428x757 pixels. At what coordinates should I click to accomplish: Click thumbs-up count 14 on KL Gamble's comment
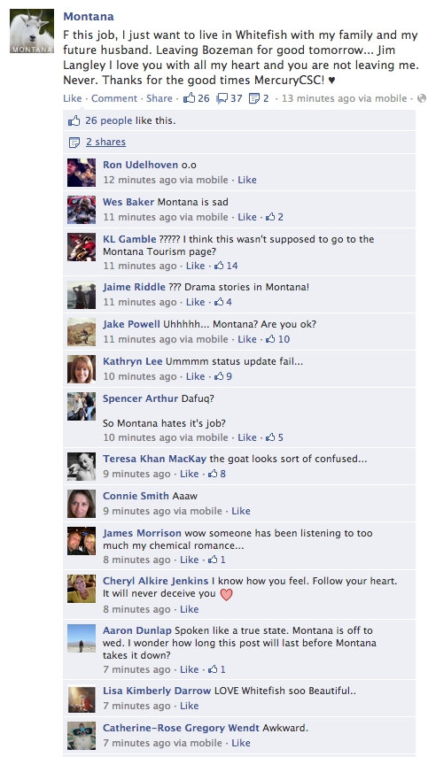[x=226, y=266]
